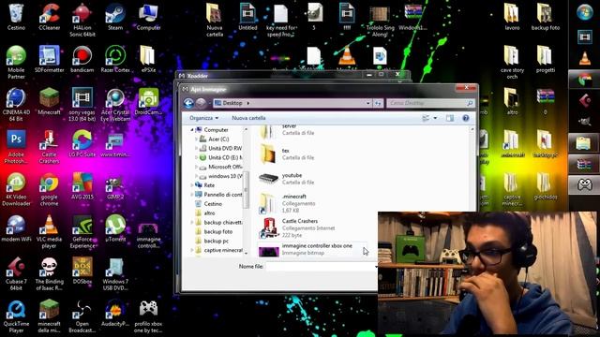Open GeForce Experience shortcut

(x=82, y=232)
